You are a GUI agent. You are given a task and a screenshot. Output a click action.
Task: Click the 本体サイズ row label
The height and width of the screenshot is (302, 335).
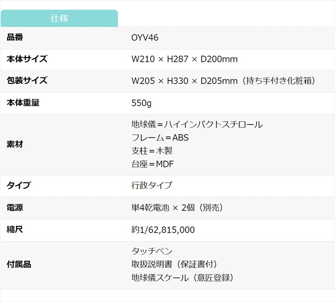click(27, 59)
